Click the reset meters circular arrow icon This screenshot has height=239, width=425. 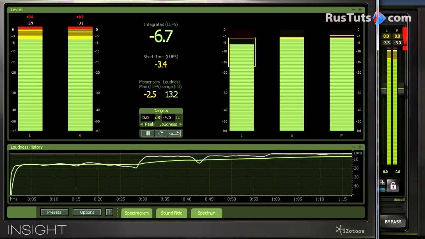161,133
